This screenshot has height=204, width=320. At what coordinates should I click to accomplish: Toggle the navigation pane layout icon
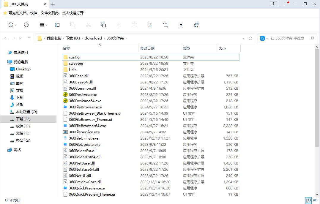pos(57,25)
